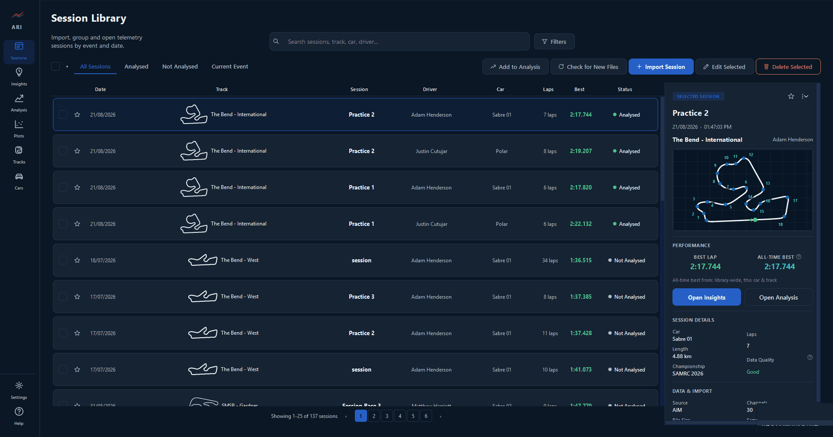The height and width of the screenshot is (437, 833).
Task: Go to page 5 of sessions
Action: (413, 416)
